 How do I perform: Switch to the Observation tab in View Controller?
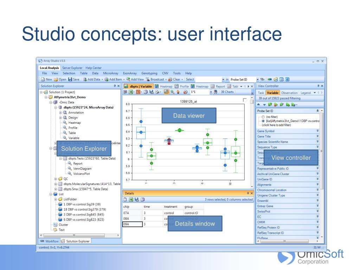[289, 93]
